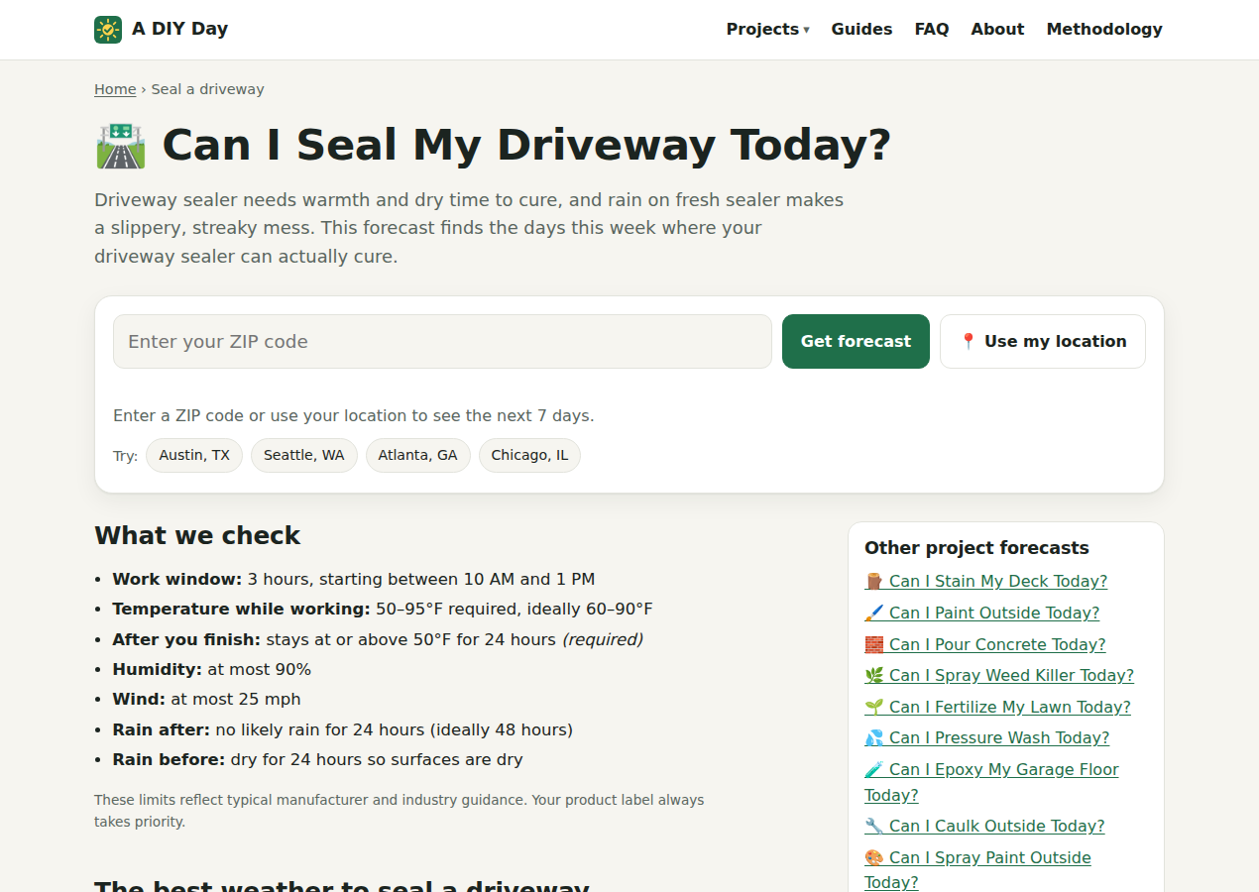Screen dimensions: 1259x892
Task: Click the Use my location button
Action: click(1043, 342)
